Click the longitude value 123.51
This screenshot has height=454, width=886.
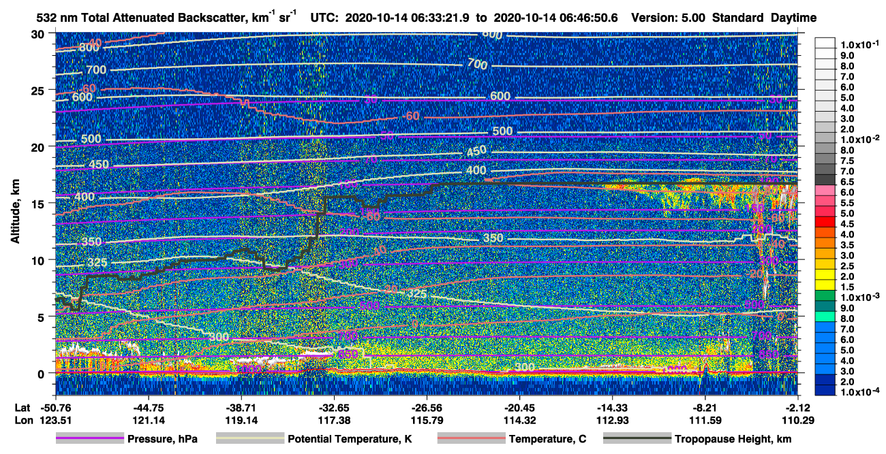55,421
